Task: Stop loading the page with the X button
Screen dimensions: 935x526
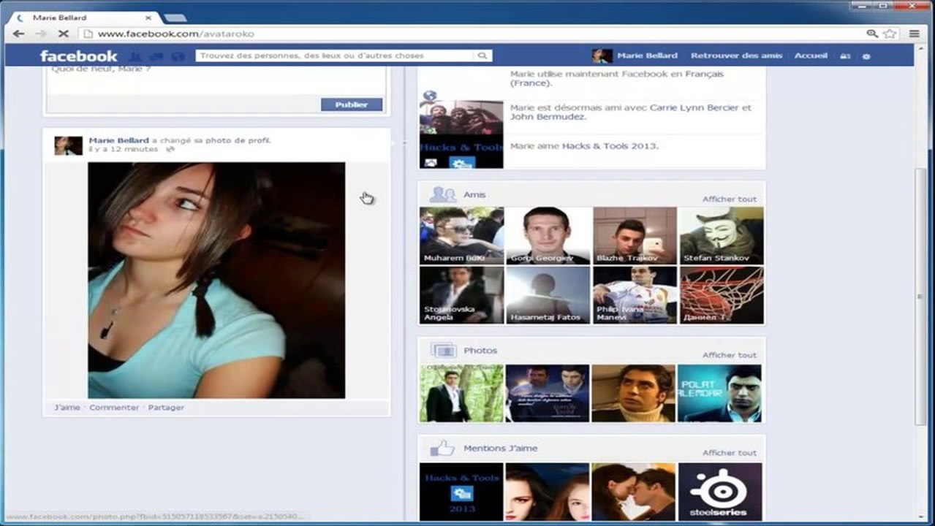Action: [63, 34]
